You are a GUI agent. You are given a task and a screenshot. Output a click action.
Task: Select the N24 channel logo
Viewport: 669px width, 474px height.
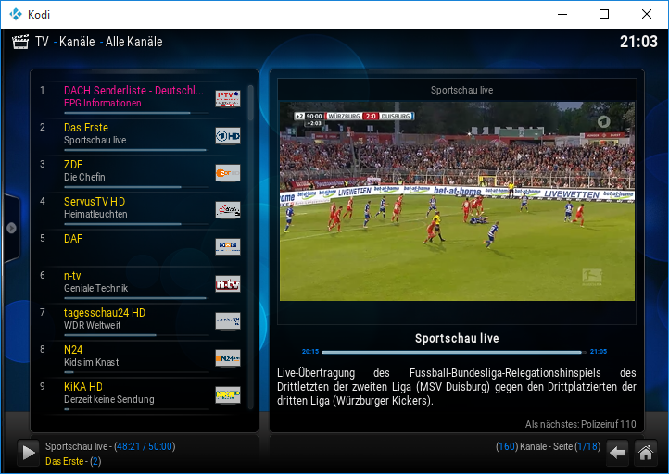pyautogui.click(x=228, y=358)
